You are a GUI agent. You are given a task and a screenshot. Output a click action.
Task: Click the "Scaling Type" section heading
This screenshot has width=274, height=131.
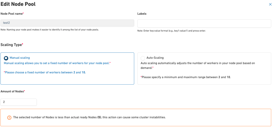coord(12,45)
